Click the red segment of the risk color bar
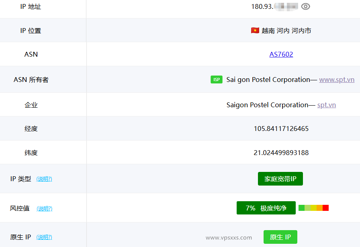This screenshot has height=247, width=360. pos(325,208)
